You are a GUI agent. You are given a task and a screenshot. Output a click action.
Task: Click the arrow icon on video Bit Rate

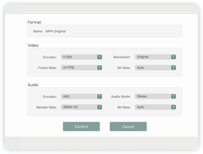point(173,68)
